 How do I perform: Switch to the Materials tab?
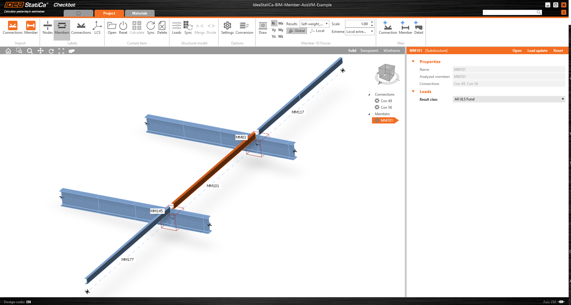(139, 13)
